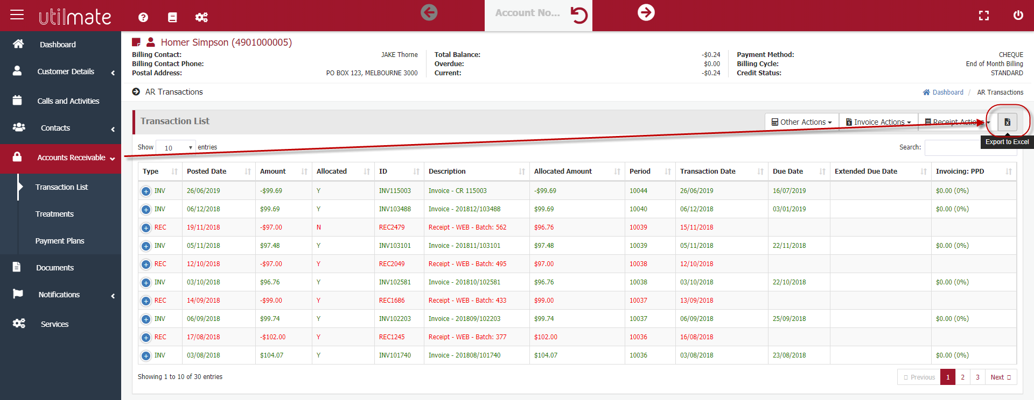The width and height of the screenshot is (1034, 400).
Task: Open the Other Actions dropdown
Action: [x=802, y=122]
